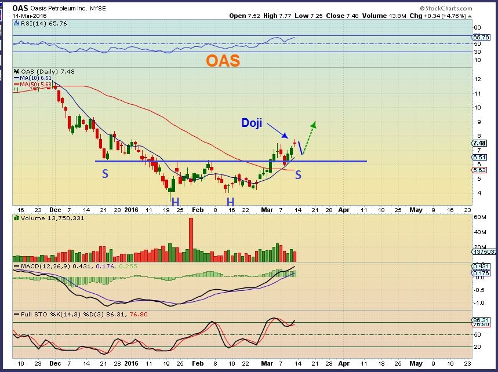Click the red line marker of MA(50)

tap(16, 85)
